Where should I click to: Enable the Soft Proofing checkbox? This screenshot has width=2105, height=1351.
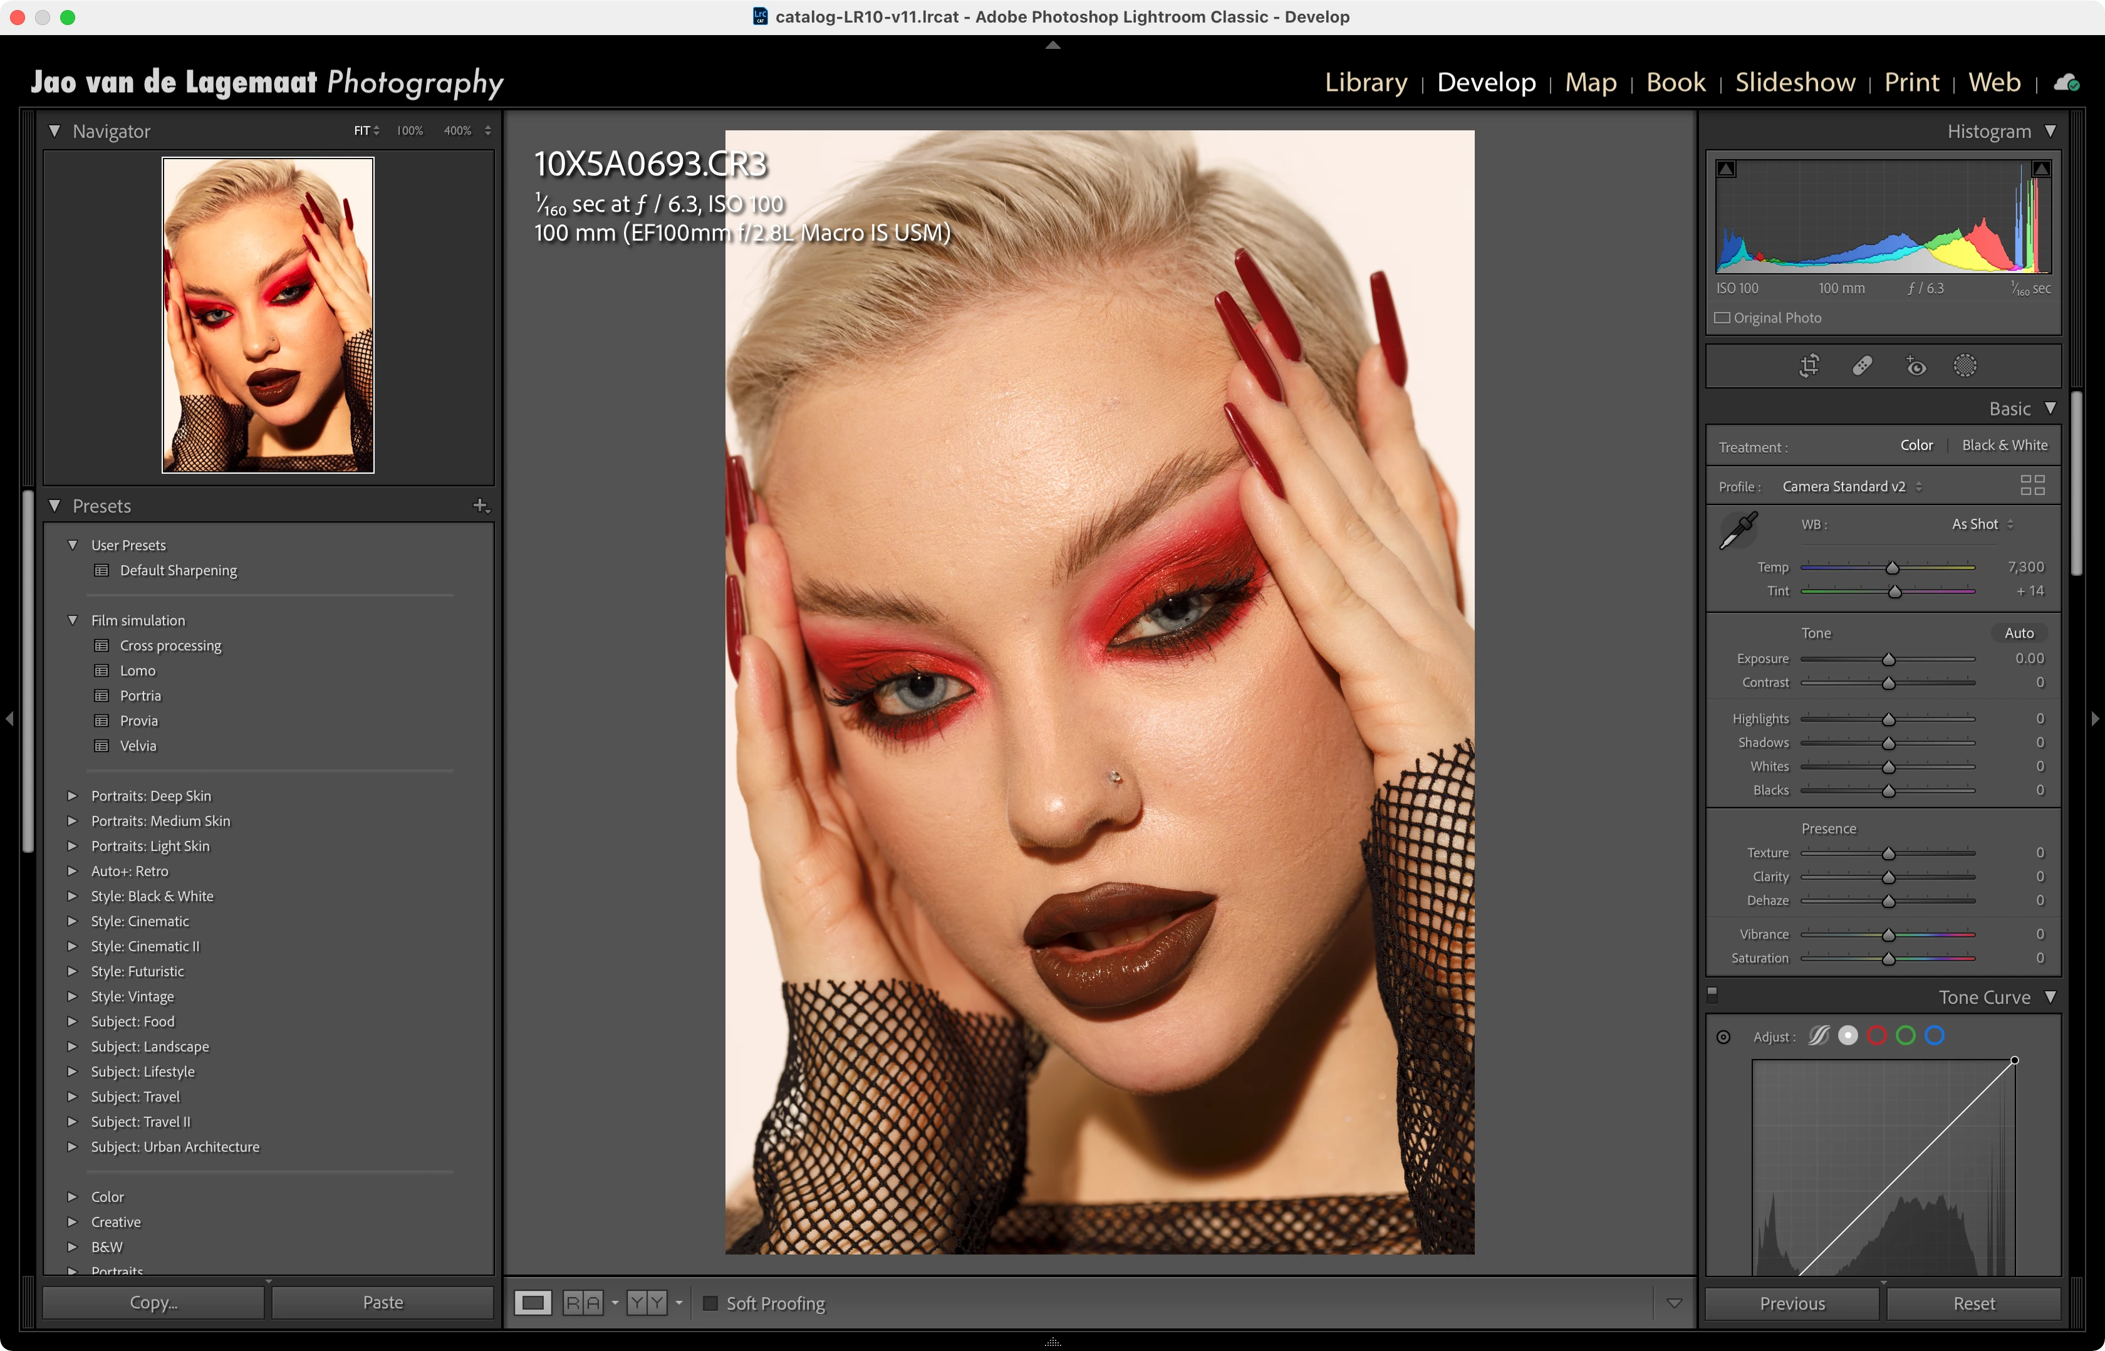[x=710, y=1303]
